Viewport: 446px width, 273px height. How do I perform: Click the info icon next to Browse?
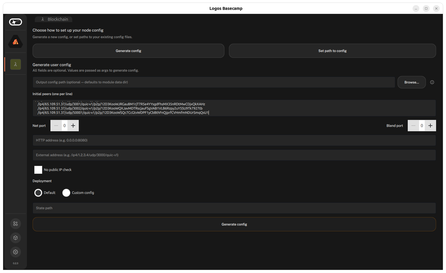(x=432, y=82)
